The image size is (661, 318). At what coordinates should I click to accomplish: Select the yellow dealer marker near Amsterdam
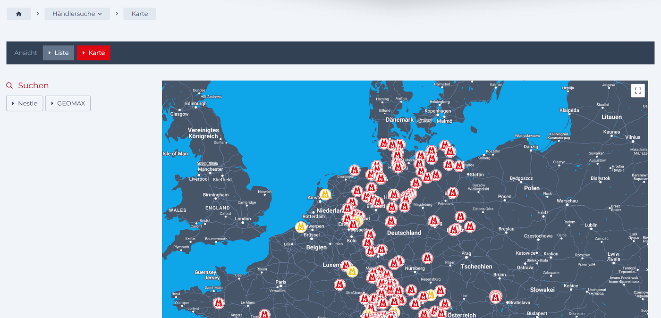[325, 194]
